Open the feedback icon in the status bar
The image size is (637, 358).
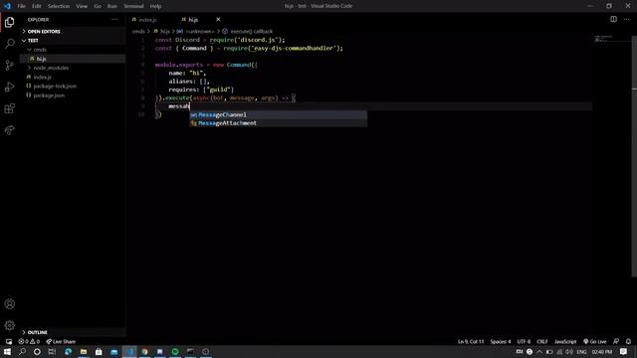pos(616,341)
